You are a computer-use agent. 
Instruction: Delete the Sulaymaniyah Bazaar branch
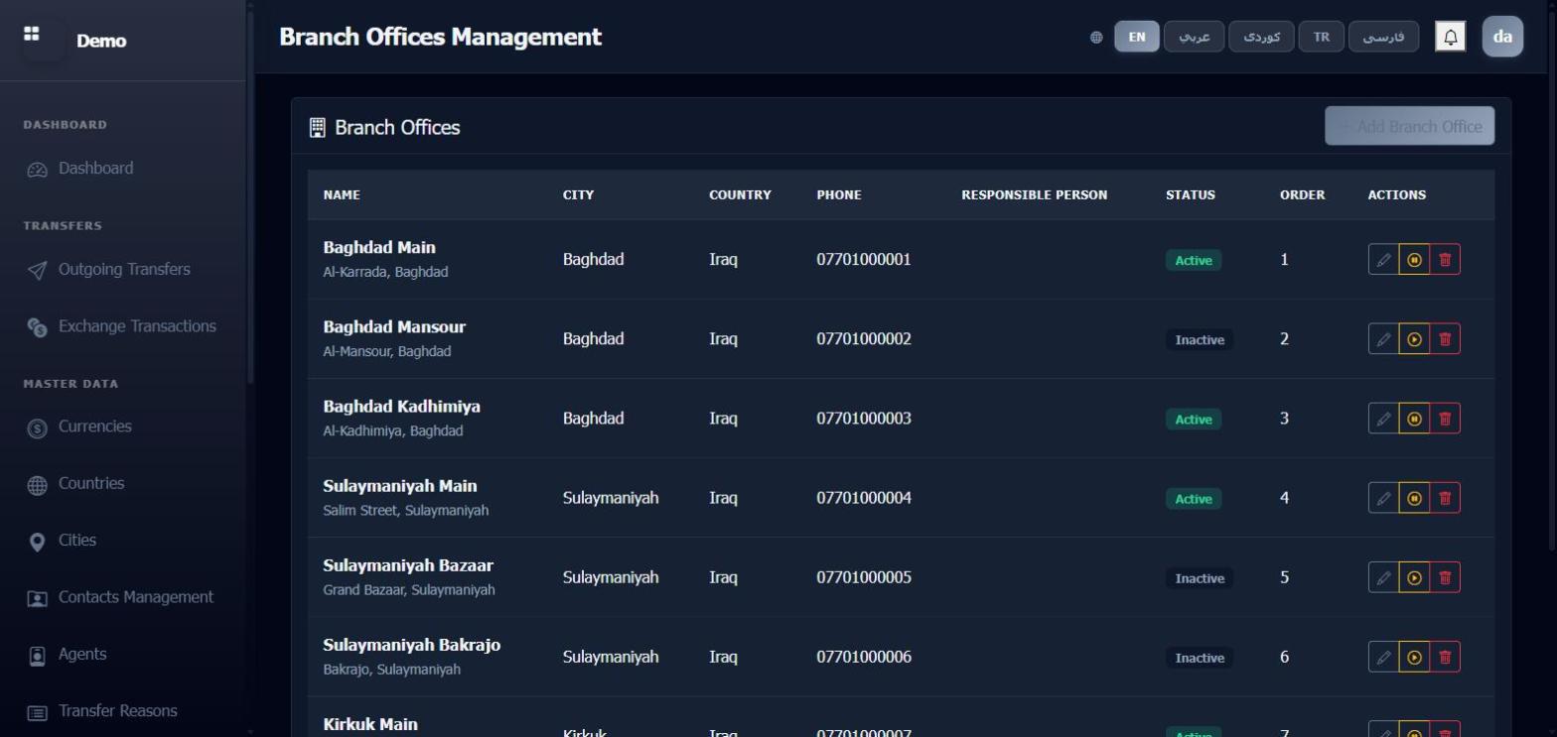(x=1445, y=577)
